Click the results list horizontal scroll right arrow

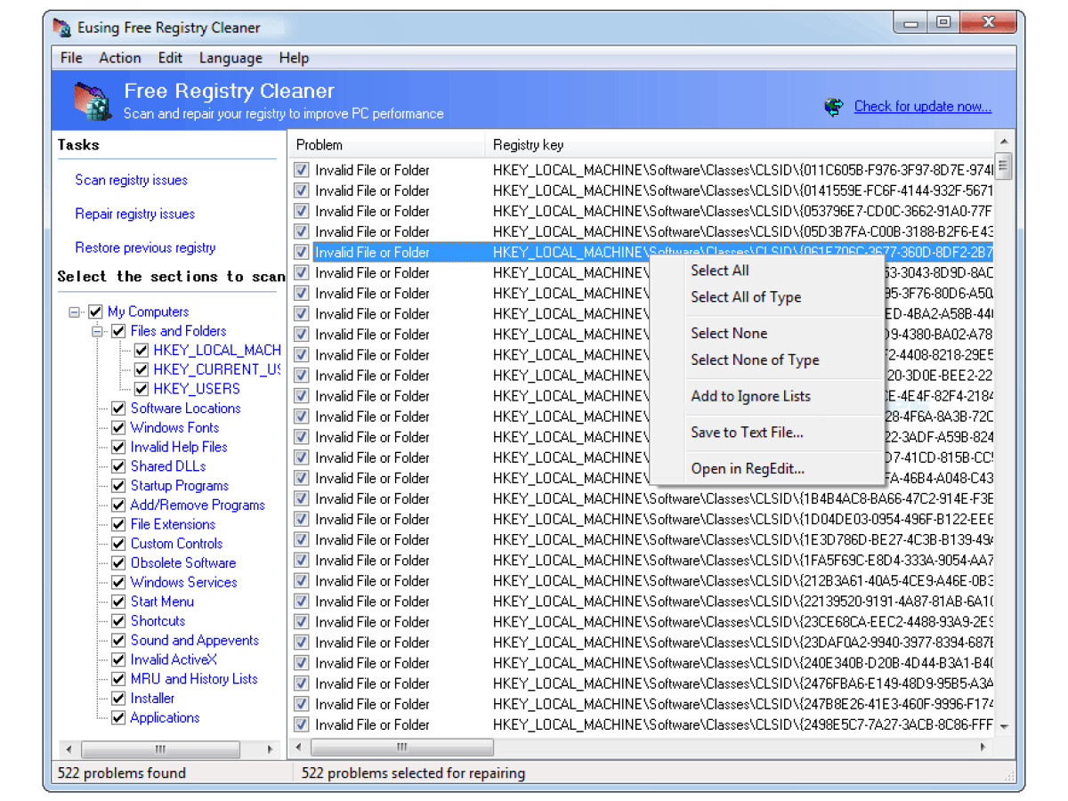(x=983, y=747)
